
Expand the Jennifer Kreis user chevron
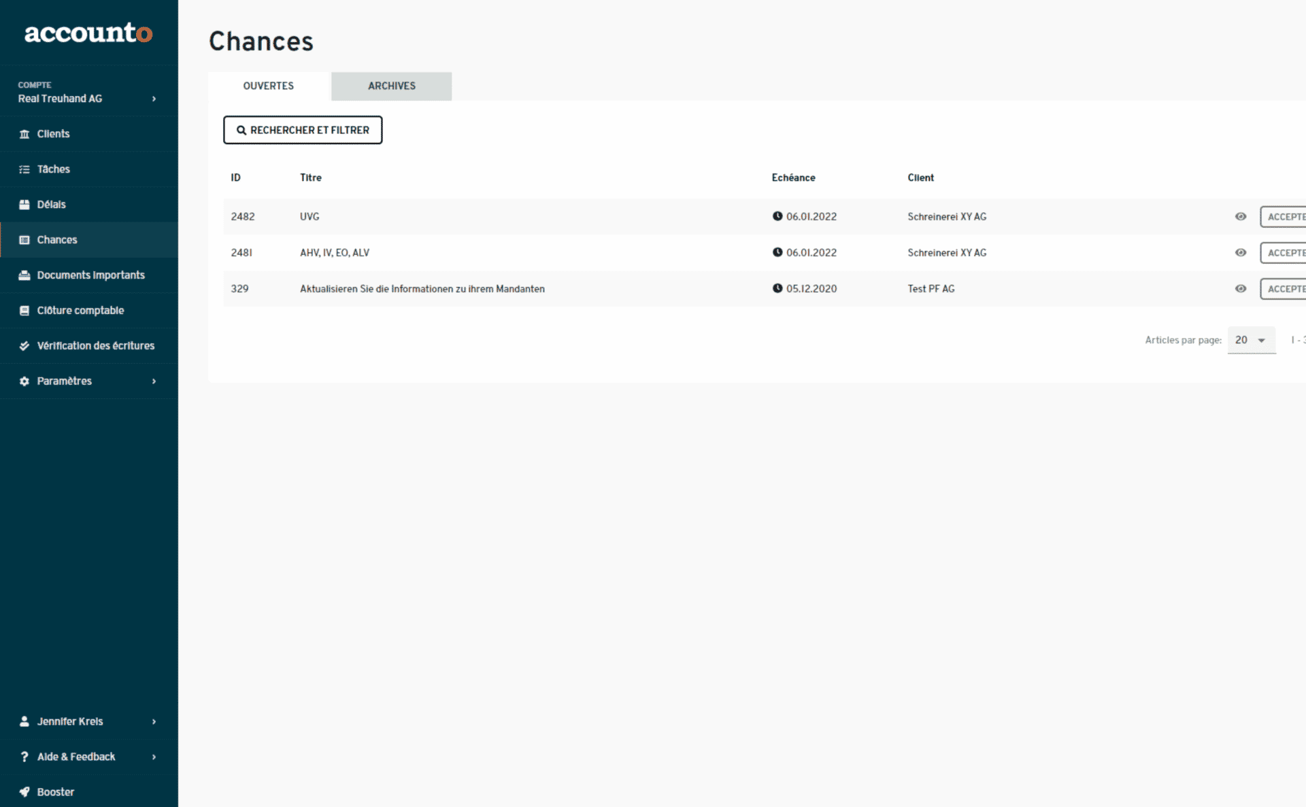[154, 721]
